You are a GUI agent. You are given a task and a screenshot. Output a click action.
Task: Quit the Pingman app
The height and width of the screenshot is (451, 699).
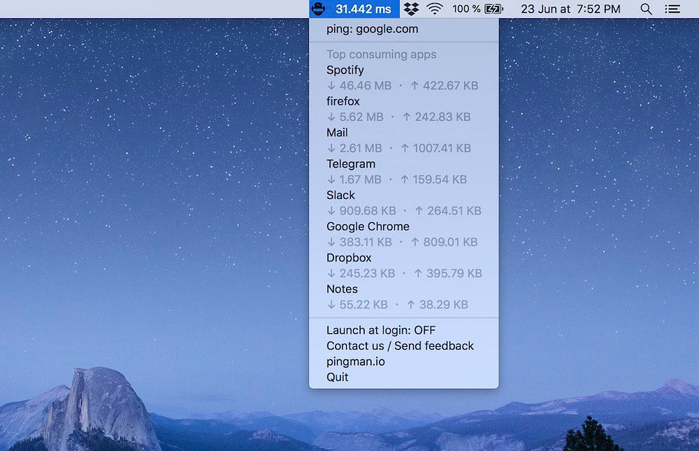[404, 377]
